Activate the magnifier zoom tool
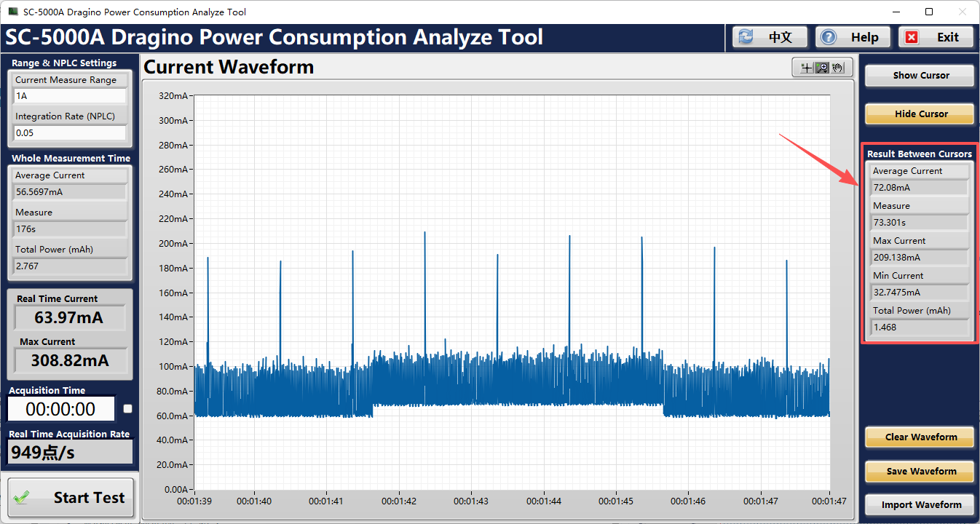The width and height of the screenshot is (980, 524). pyautogui.click(x=822, y=68)
